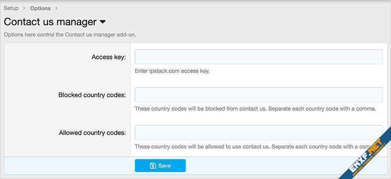Click the blocked from contact us hint text
391x179 pixels.
tap(255, 109)
